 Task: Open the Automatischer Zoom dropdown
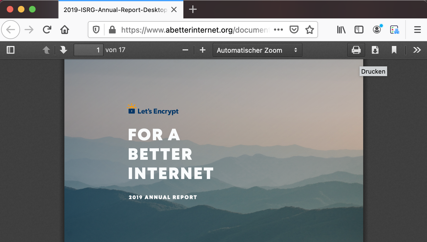point(257,50)
